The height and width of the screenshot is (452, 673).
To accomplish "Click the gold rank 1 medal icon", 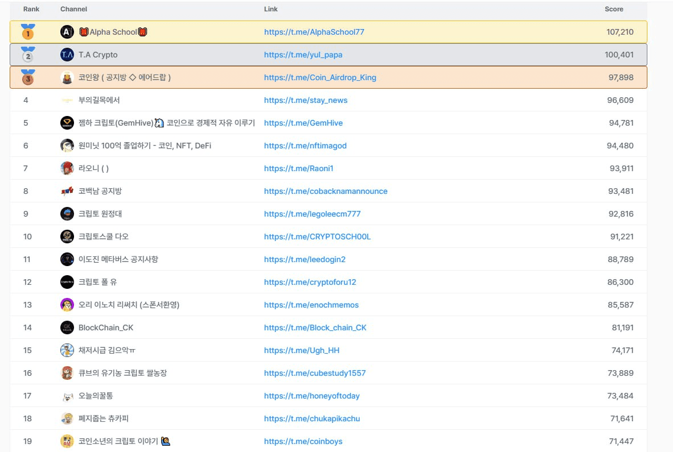I will (28, 32).
